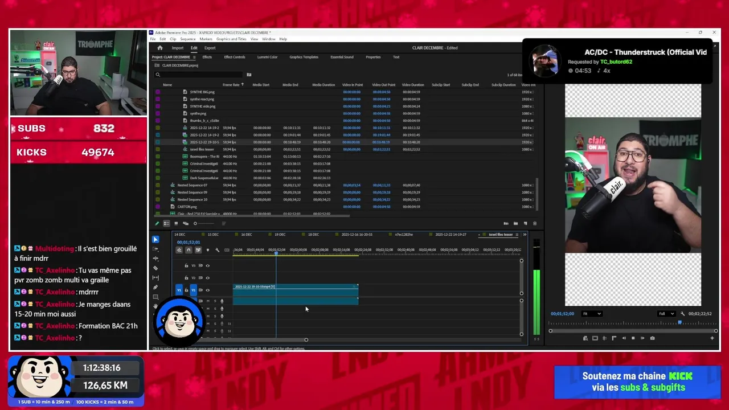
Task: Switch to the Effects panel tab
Action: [x=207, y=57]
